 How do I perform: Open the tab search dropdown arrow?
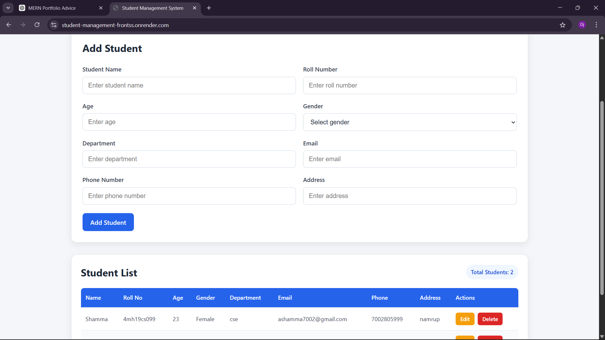click(8, 8)
